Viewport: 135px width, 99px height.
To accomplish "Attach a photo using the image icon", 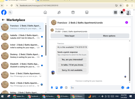I will [x=57, y=87].
